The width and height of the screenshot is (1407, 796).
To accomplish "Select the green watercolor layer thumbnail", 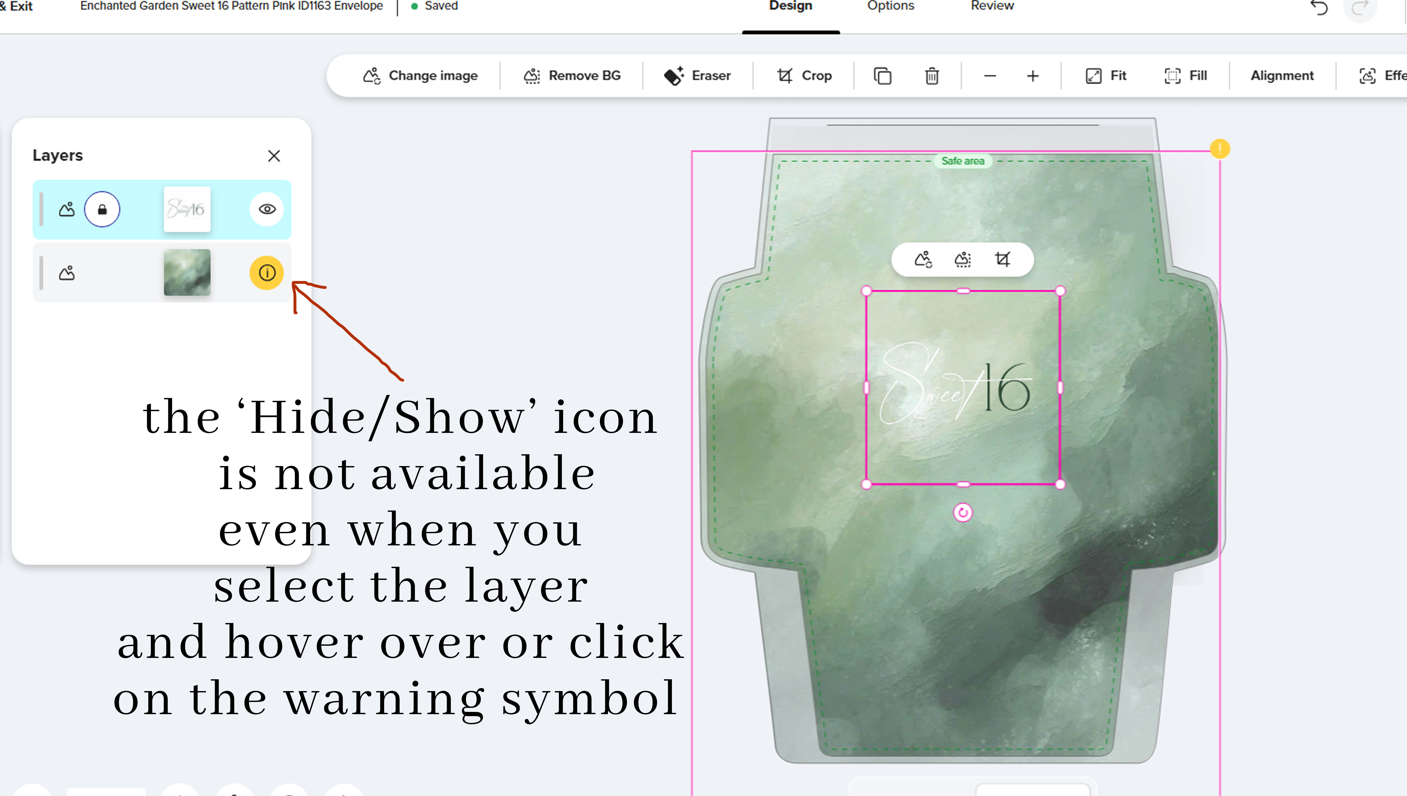I will pyautogui.click(x=187, y=272).
